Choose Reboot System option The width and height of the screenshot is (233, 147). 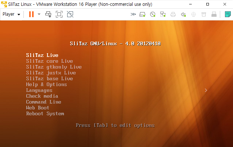click(45, 114)
